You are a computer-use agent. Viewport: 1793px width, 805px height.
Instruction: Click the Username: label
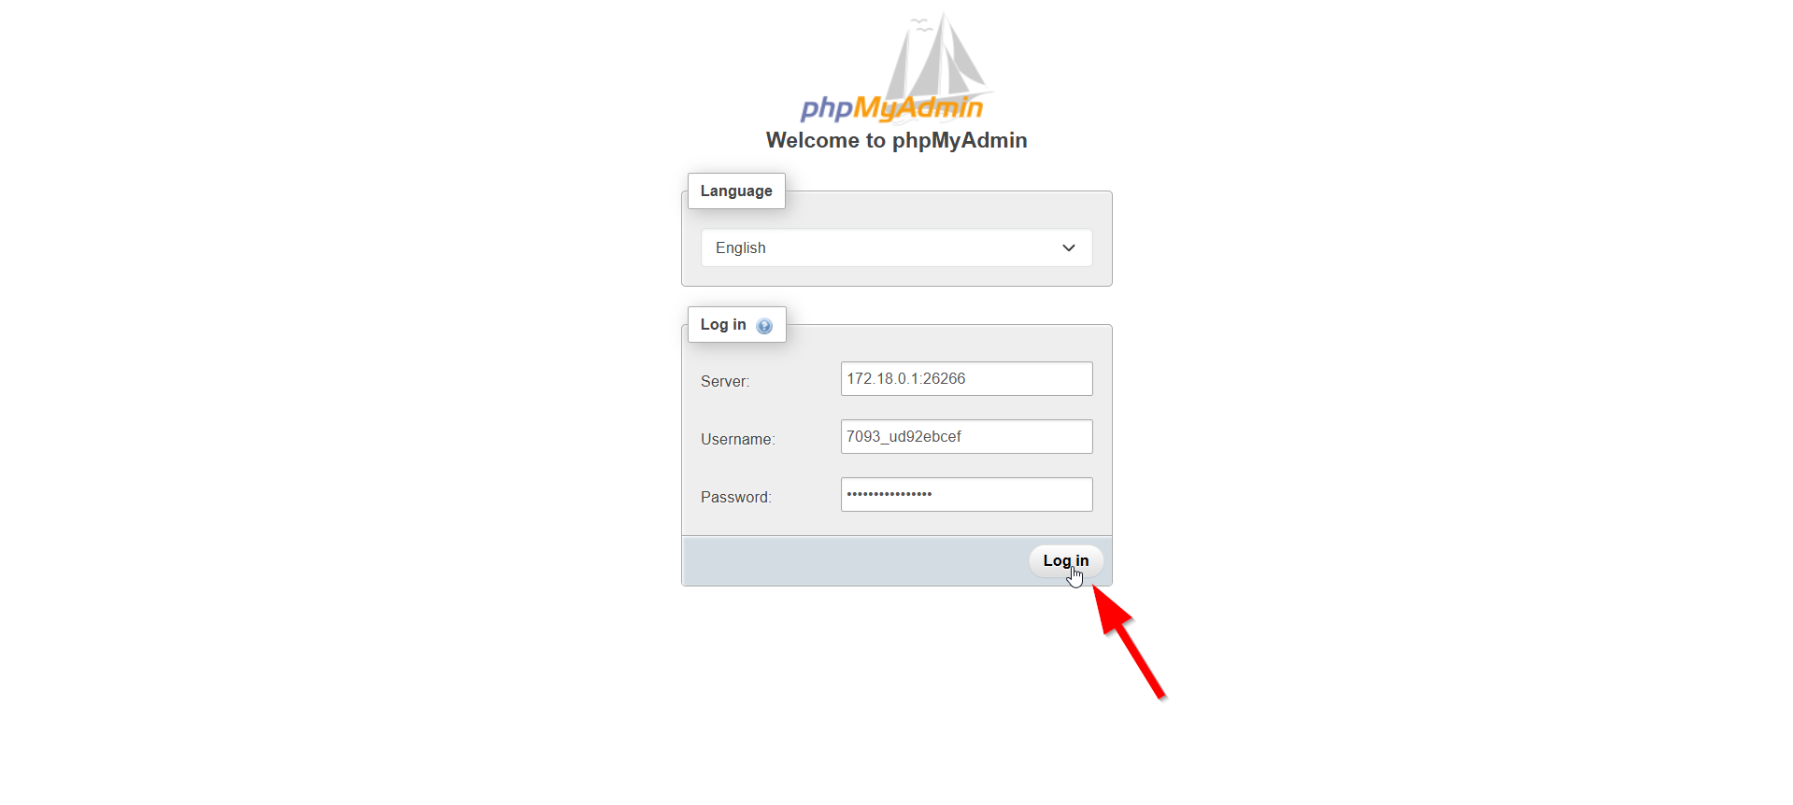[x=738, y=439]
